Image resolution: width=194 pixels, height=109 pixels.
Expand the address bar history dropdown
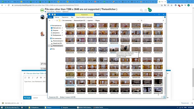click(x=138, y=21)
